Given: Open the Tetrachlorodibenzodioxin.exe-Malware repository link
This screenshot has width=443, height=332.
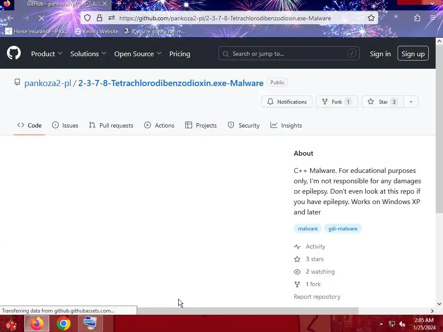Looking at the screenshot, I should point(170,83).
